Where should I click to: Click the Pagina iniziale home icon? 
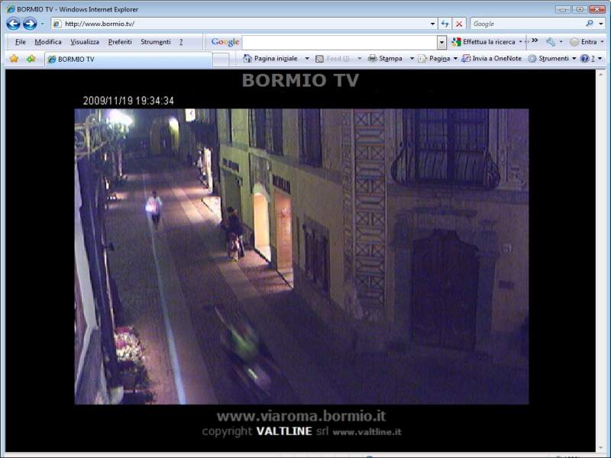pyautogui.click(x=247, y=59)
